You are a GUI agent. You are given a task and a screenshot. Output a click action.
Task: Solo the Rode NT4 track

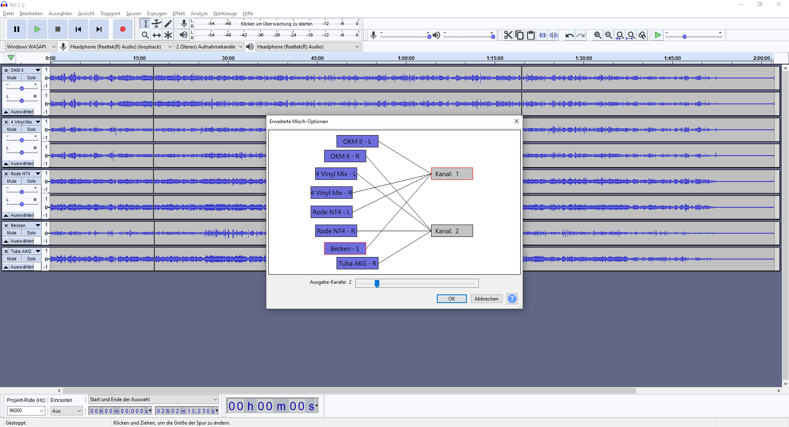point(31,181)
